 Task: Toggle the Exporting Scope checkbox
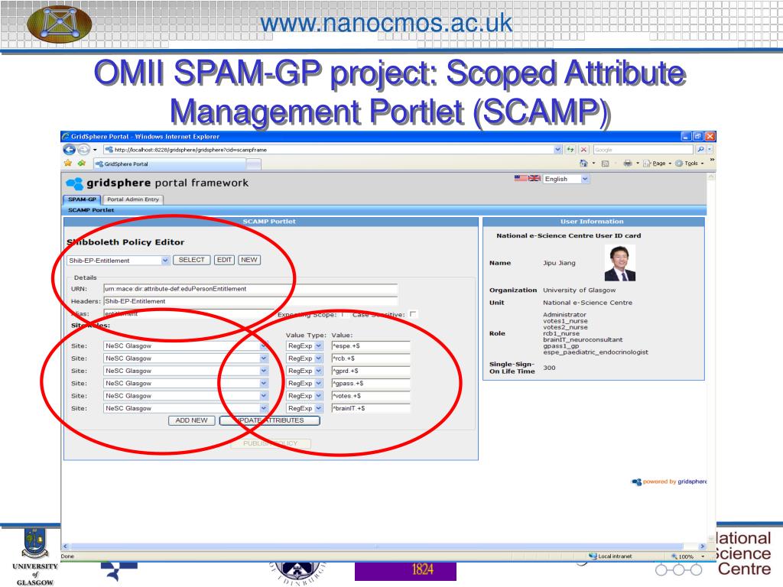point(344,314)
